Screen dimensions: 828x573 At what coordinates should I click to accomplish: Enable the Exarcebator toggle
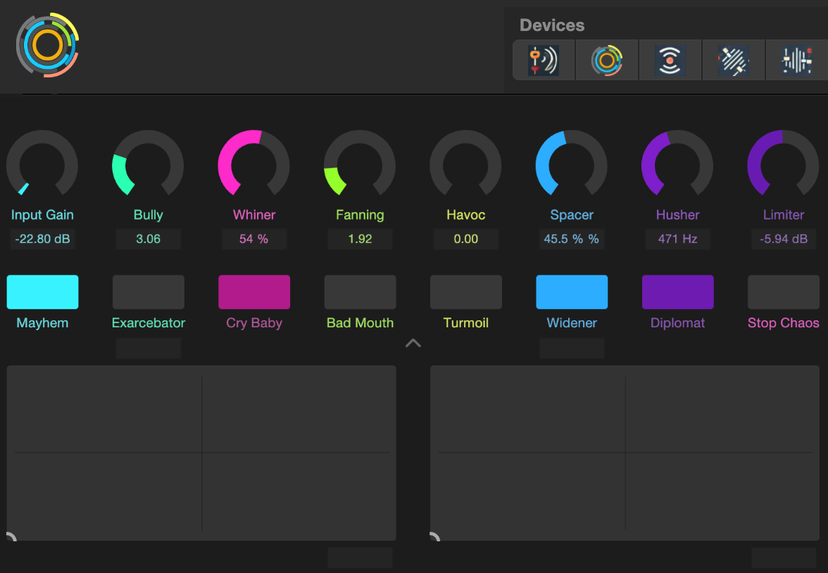(x=149, y=292)
